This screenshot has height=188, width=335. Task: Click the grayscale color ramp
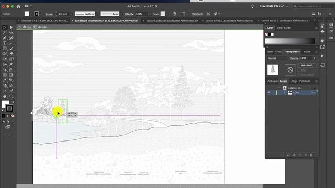[290, 41]
